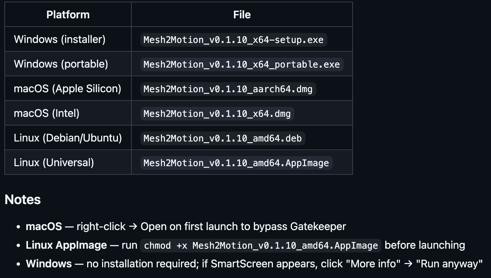
Task: Click the Mesh2Motion_v0.1.10_x64.dmg filename
Action: (217, 114)
